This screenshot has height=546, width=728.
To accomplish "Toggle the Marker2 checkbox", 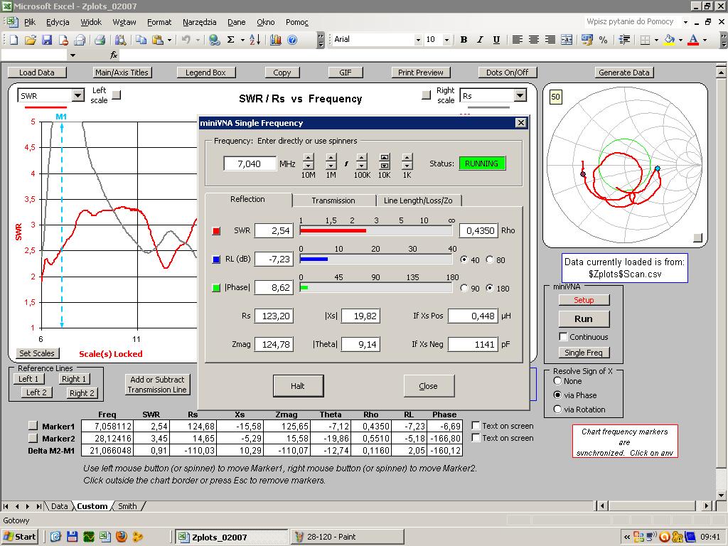I will [x=33, y=438].
